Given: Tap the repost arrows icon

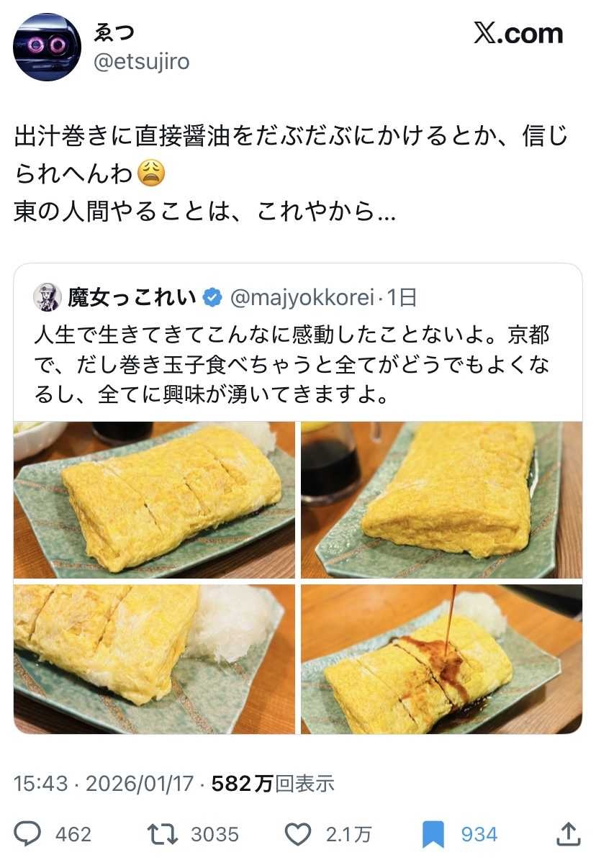Looking at the screenshot, I should click(163, 833).
